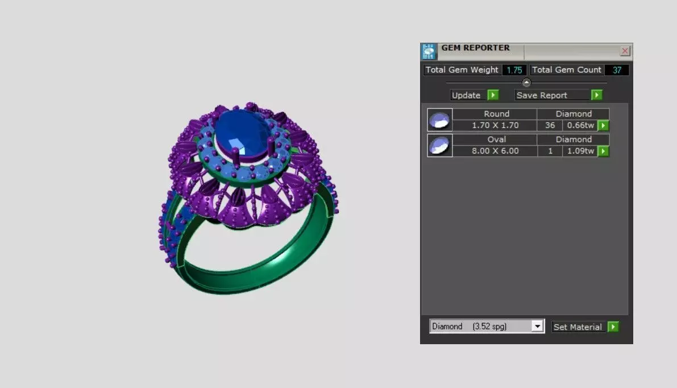Click the gem count 1 in the Oval row
Image resolution: width=677 pixels, height=388 pixels.
[550, 151]
